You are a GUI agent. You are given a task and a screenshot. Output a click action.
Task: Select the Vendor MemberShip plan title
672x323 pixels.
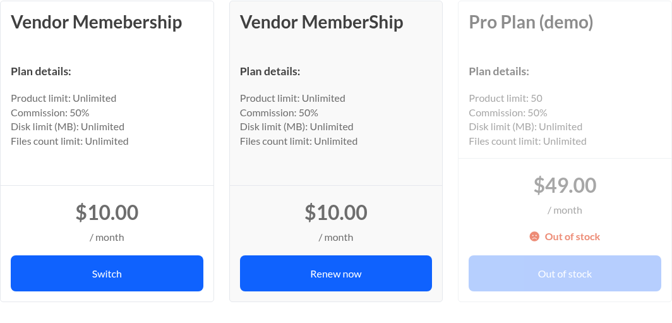click(x=321, y=22)
